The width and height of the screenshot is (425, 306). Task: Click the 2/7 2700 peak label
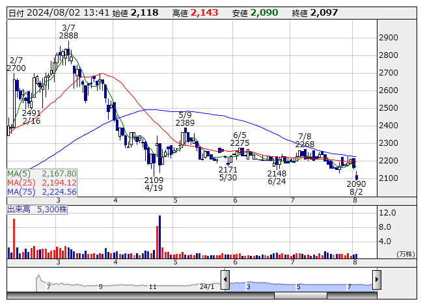coord(16,64)
